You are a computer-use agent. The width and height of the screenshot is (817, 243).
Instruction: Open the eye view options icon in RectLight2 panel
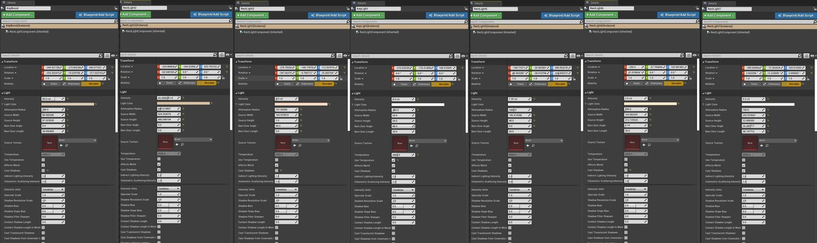pos(229,55)
